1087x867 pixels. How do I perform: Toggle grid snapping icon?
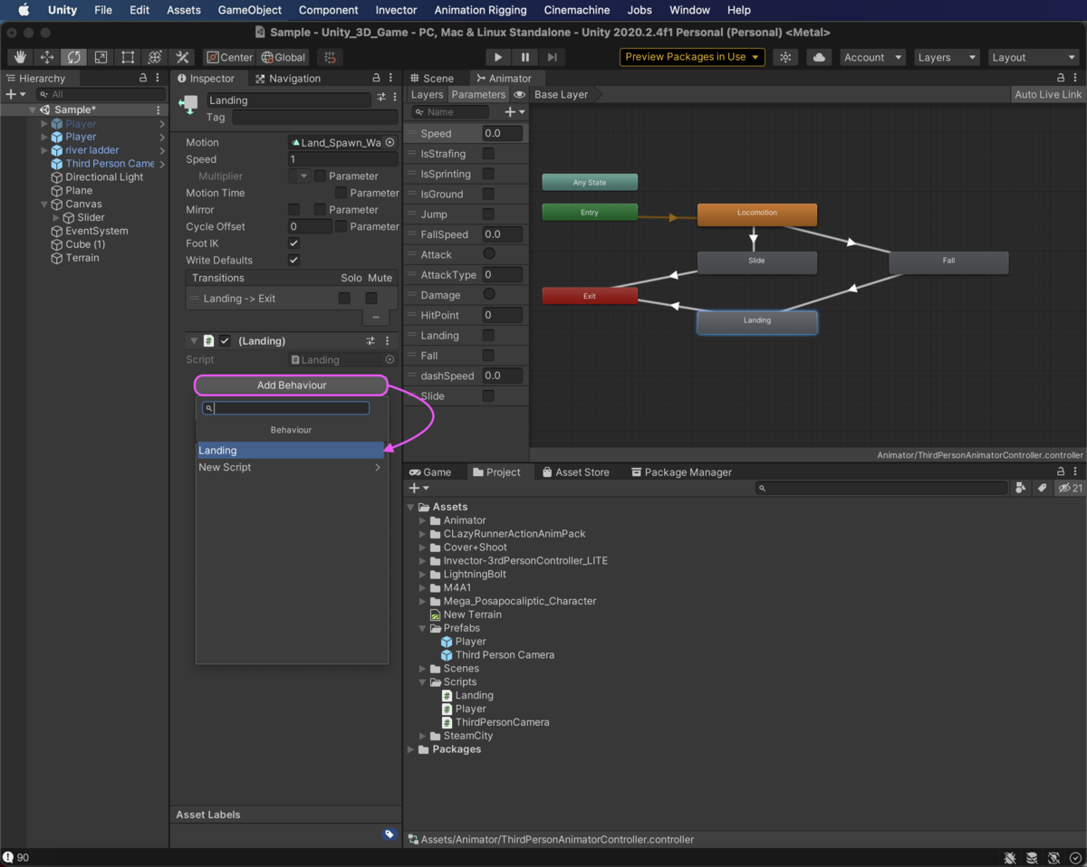click(331, 57)
